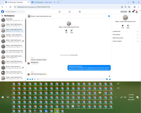
Task: Mute the conversation with the bell icon
Action: point(123,26)
